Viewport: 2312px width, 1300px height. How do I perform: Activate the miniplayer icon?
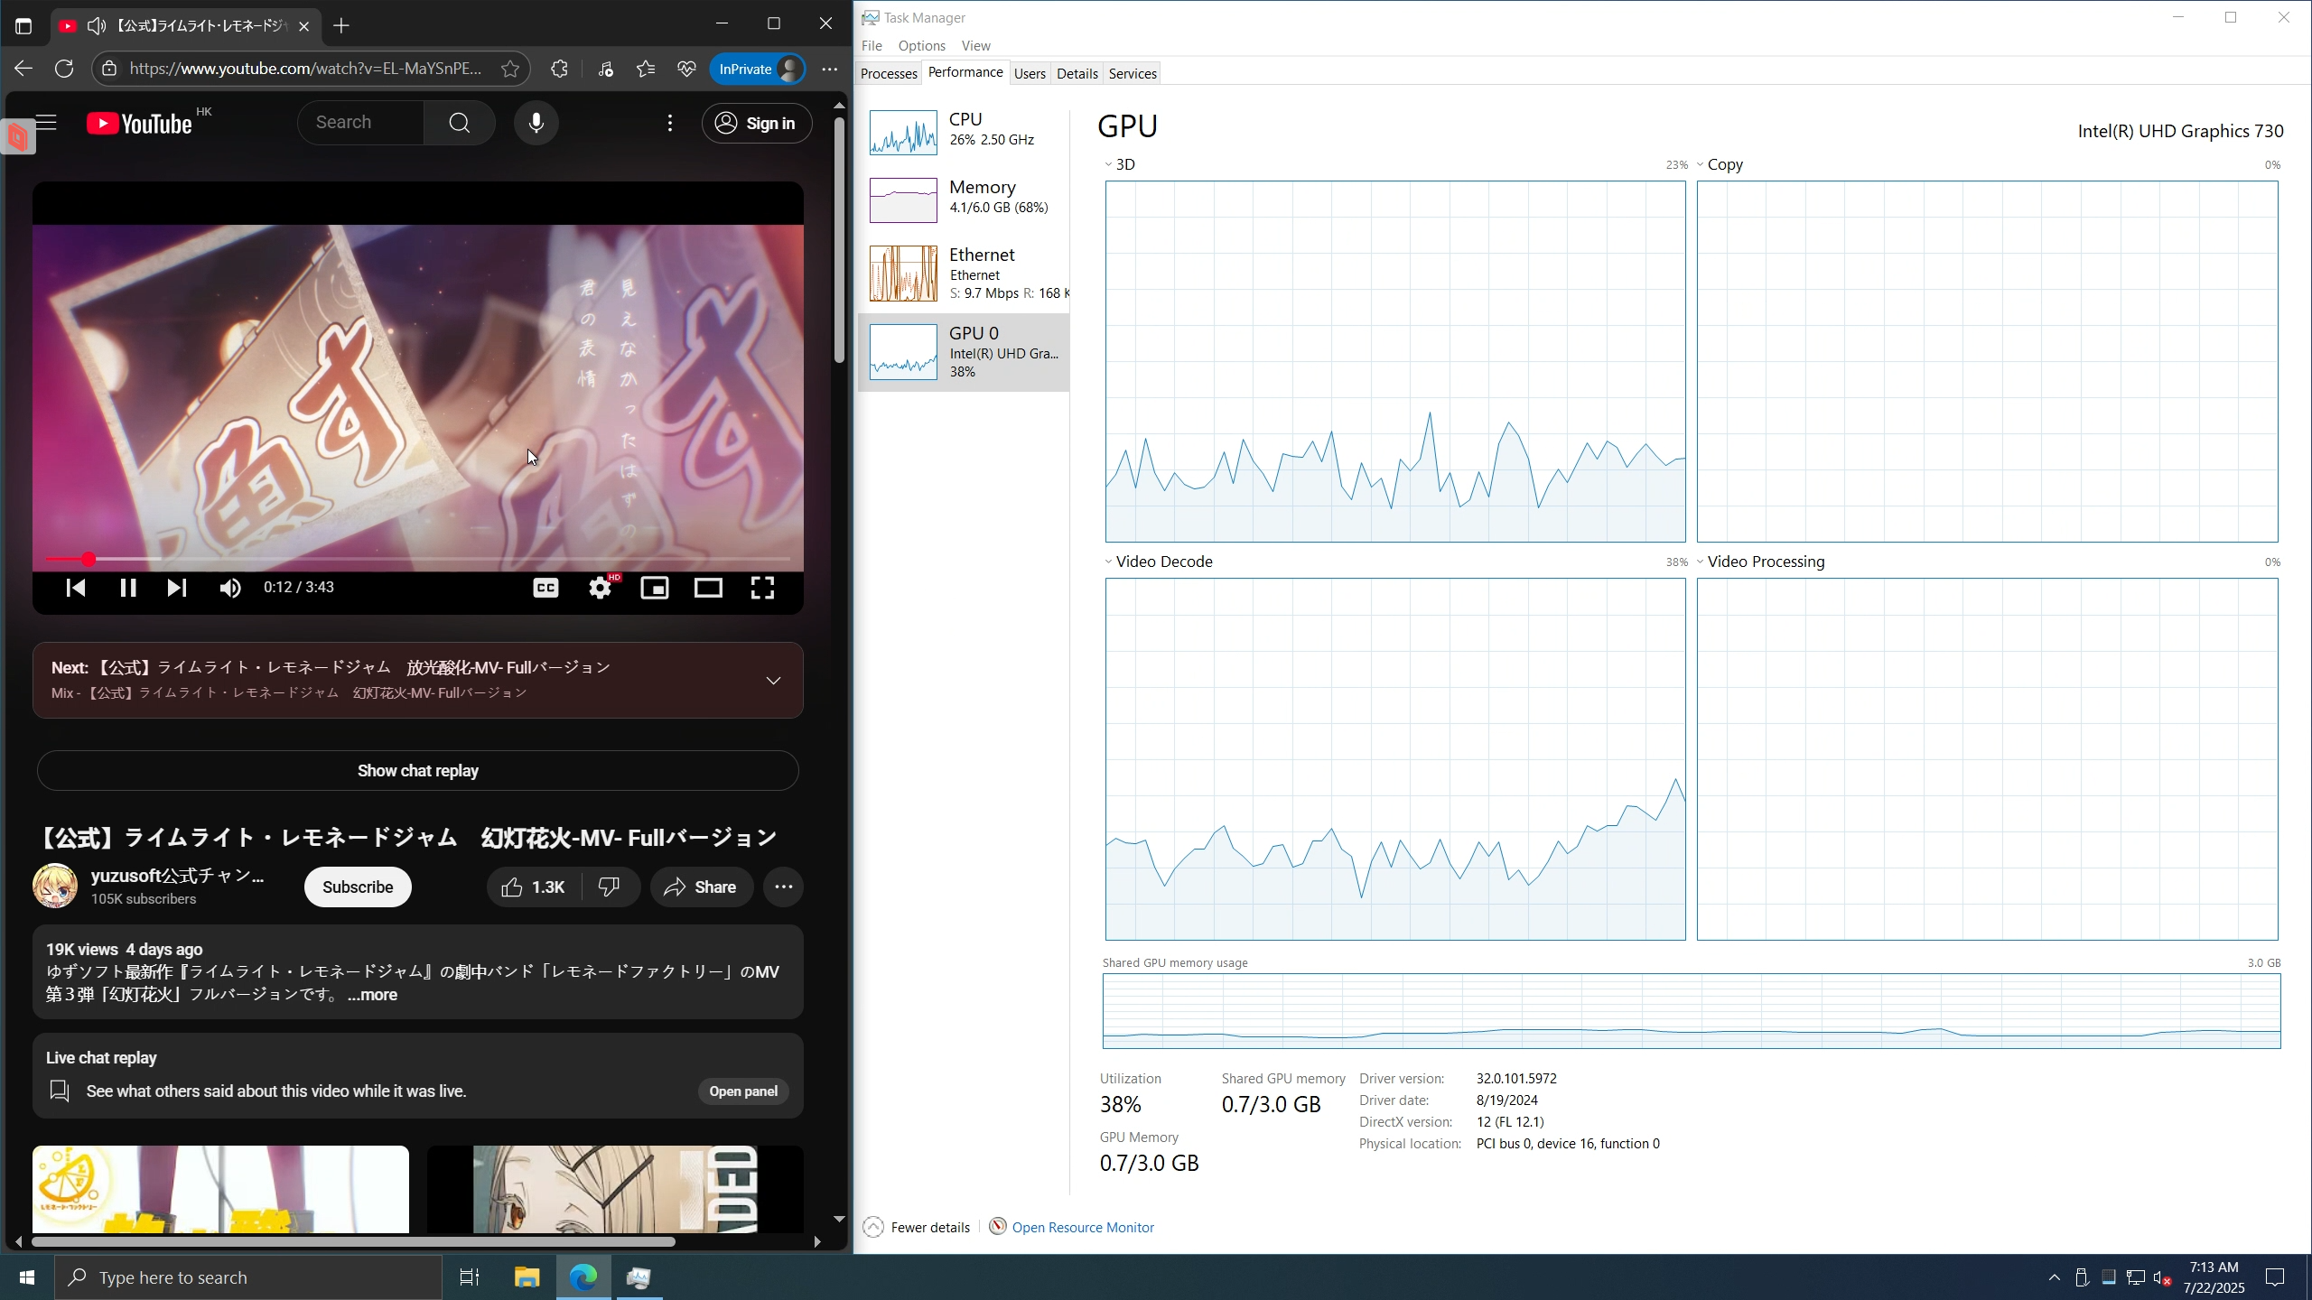pos(655,588)
